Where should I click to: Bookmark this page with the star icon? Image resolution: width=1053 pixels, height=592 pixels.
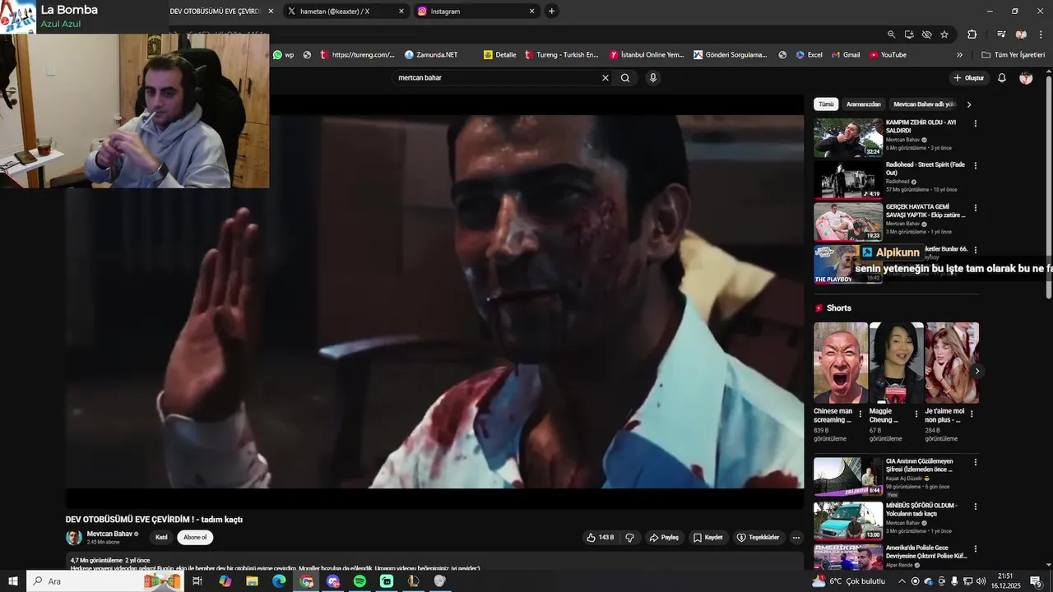[944, 35]
